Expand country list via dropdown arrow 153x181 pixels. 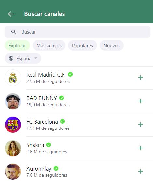36,58
